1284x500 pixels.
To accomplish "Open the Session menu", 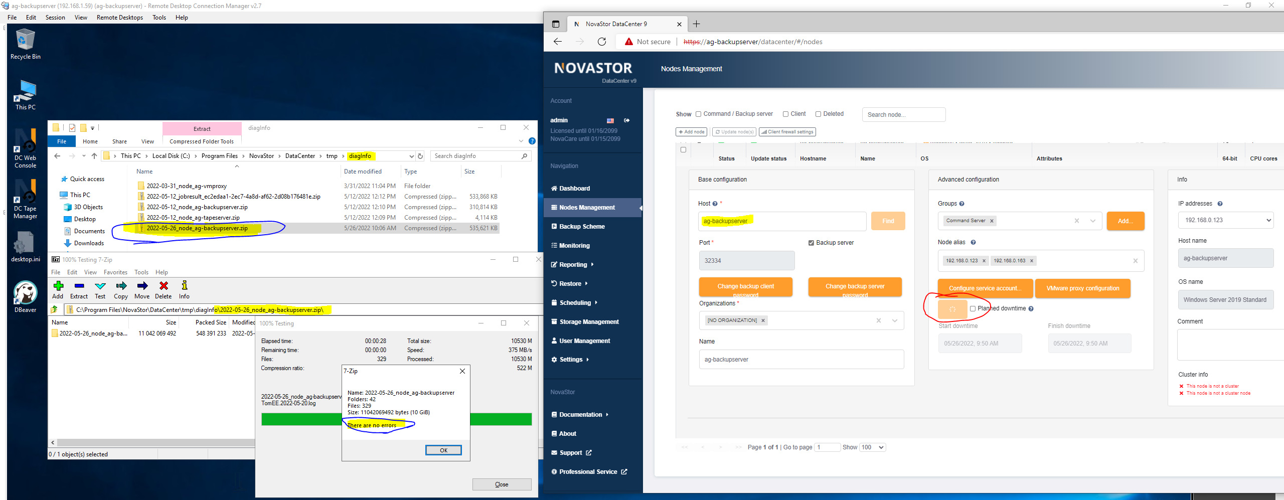I will point(55,18).
